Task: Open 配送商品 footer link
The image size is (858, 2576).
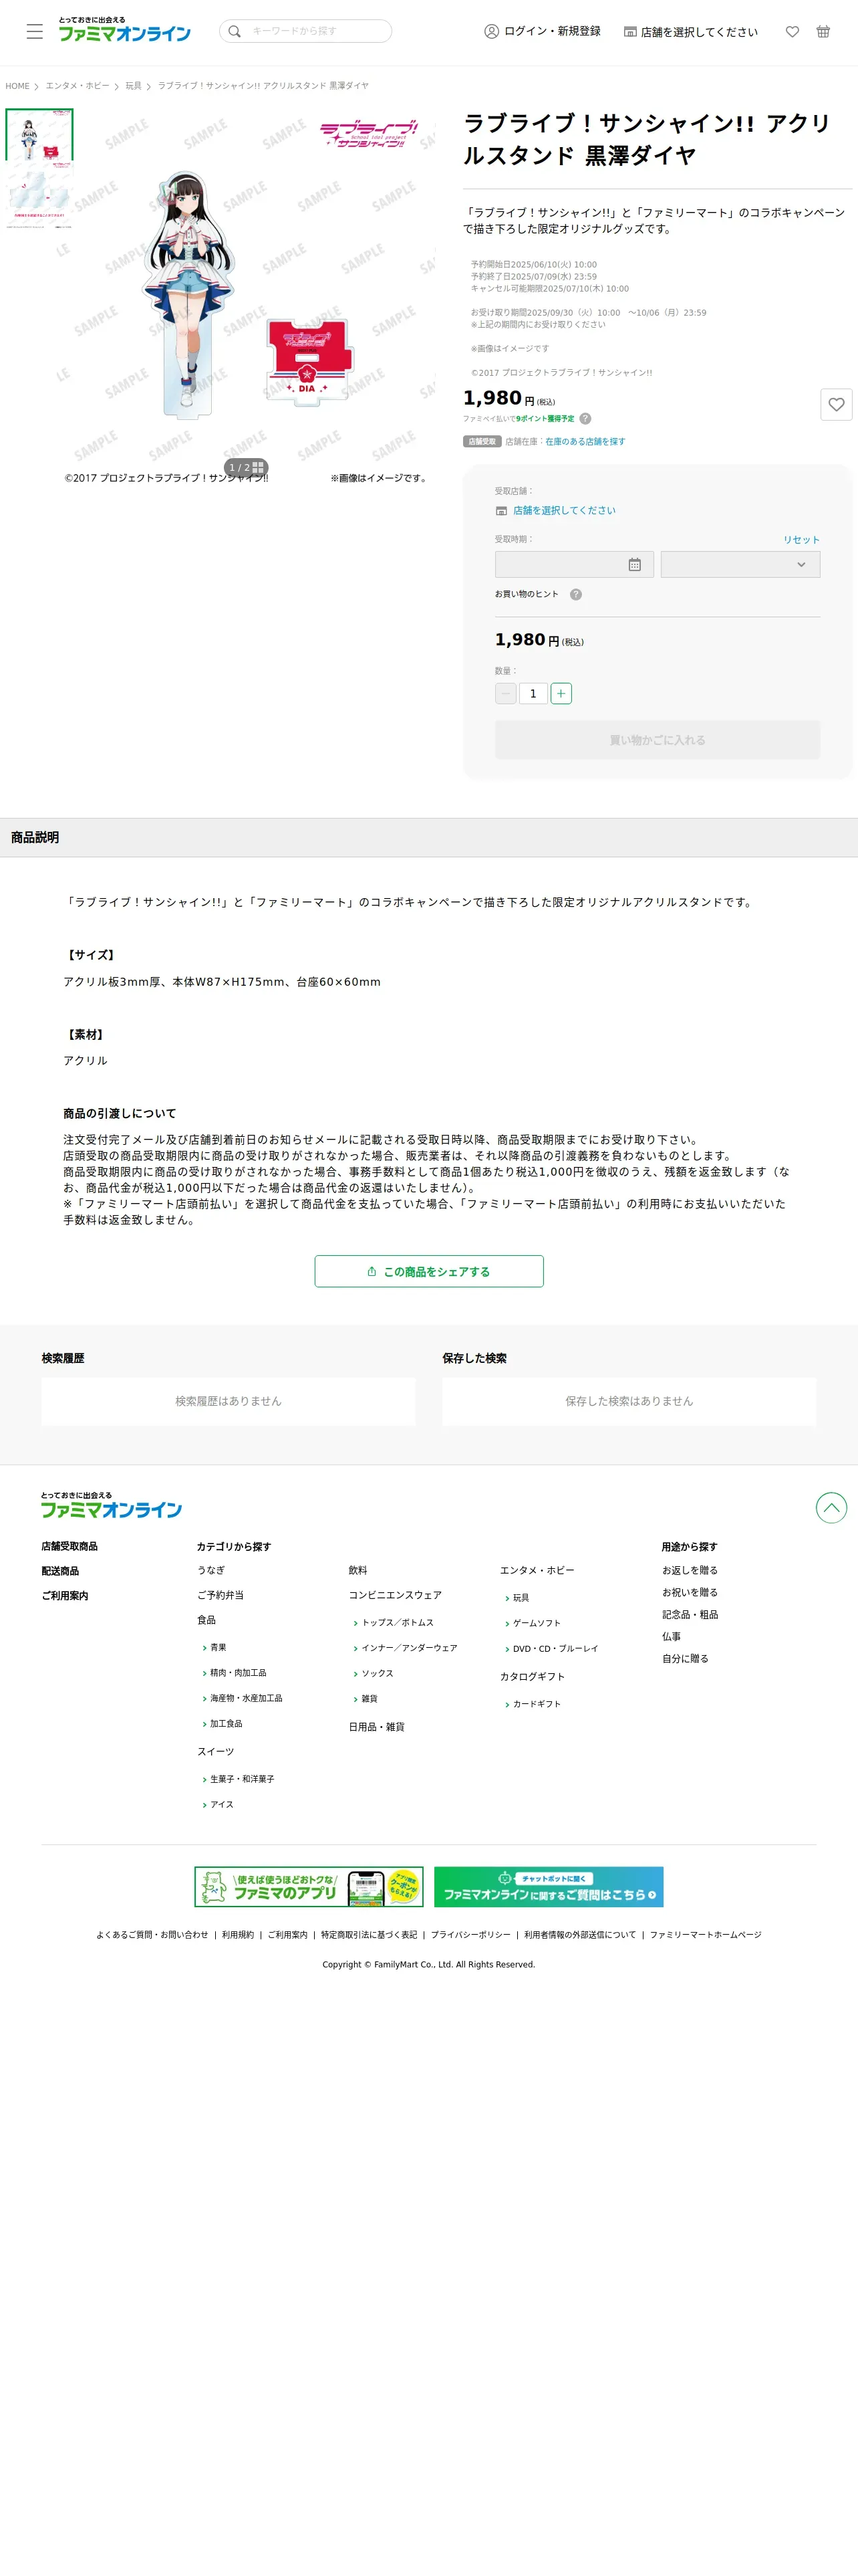Action: [x=60, y=1571]
